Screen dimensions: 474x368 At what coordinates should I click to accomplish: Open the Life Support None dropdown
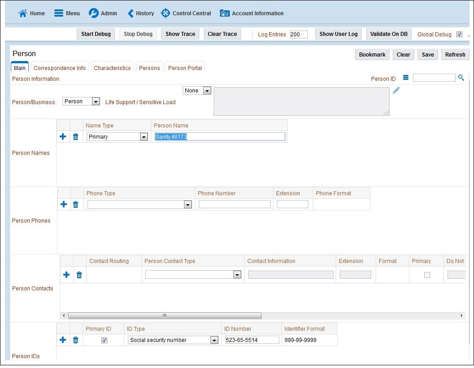206,90
